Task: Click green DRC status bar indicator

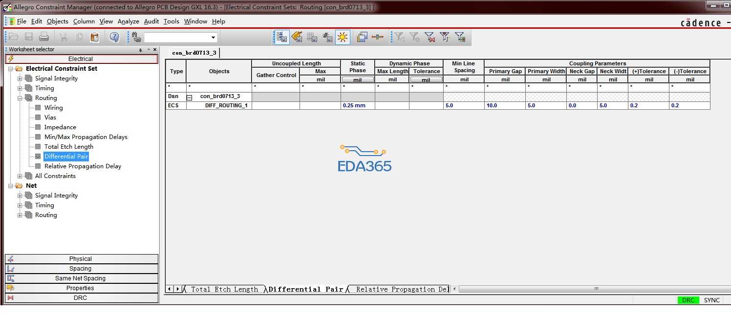Action: tap(688, 300)
